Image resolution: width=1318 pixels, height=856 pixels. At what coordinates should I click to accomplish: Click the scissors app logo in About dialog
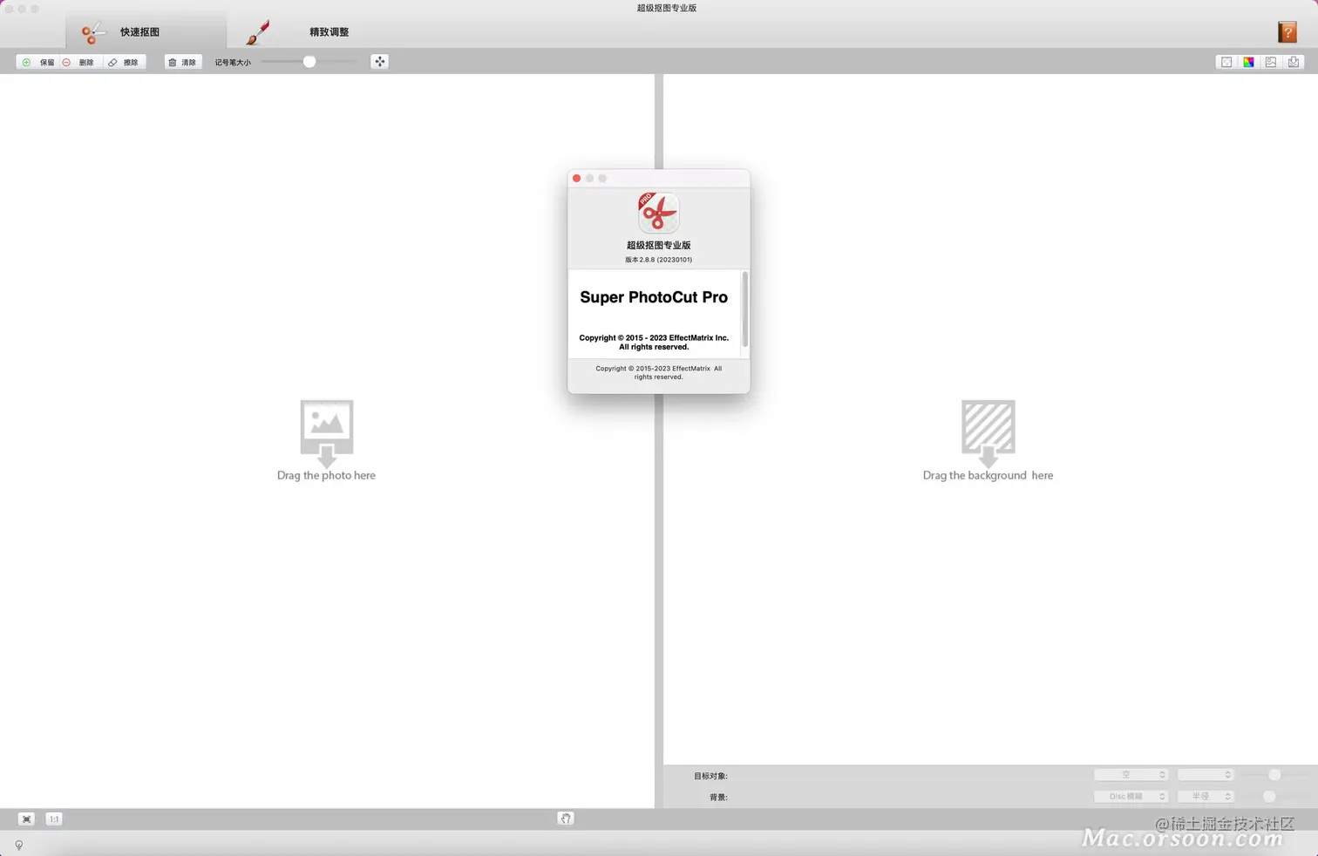658,213
